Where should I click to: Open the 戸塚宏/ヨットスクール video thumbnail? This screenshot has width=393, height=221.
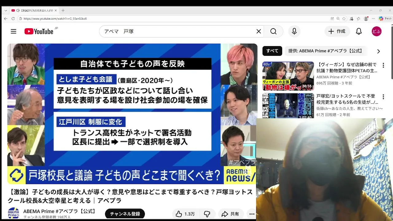[x=288, y=106]
